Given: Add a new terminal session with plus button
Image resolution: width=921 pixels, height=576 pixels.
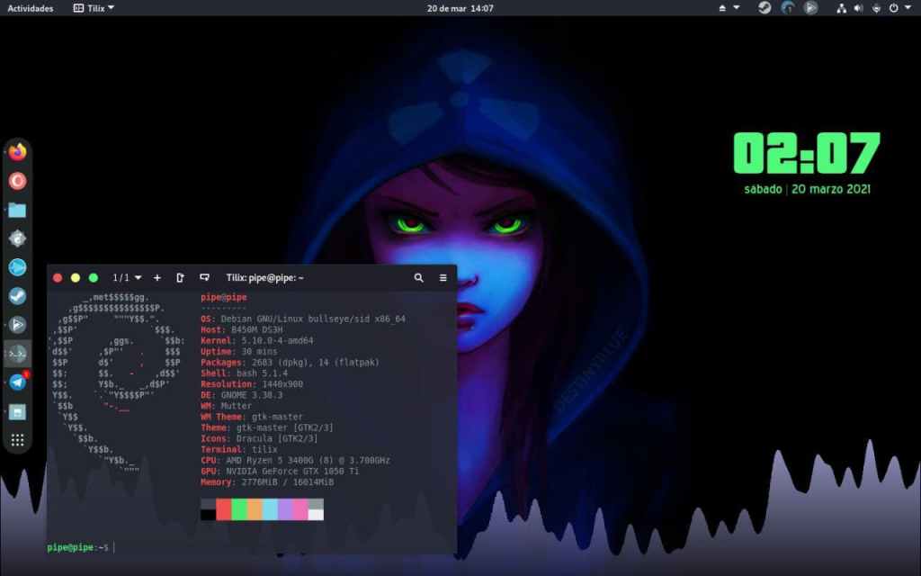Looking at the screenshot, I should (157, 278).
